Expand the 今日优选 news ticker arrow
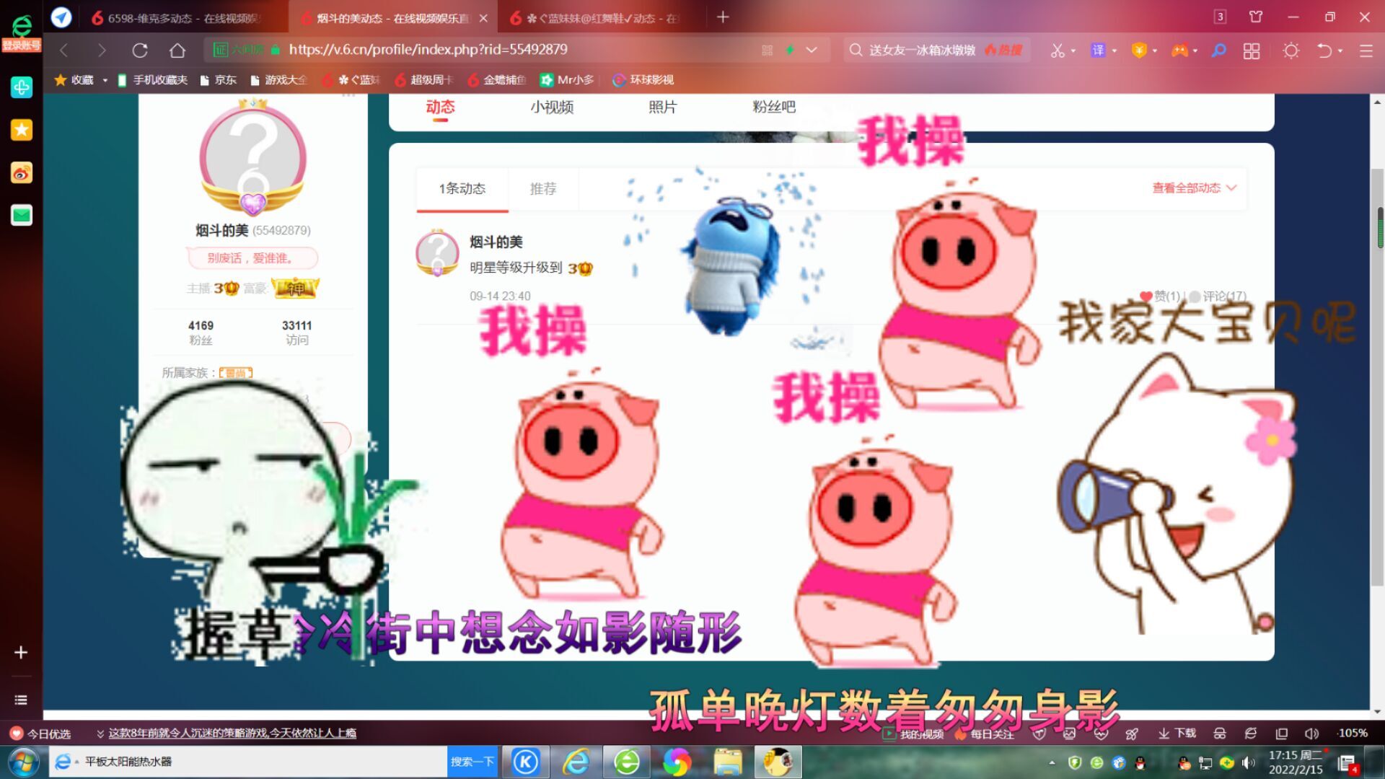1385x779 pixels. 100,734
